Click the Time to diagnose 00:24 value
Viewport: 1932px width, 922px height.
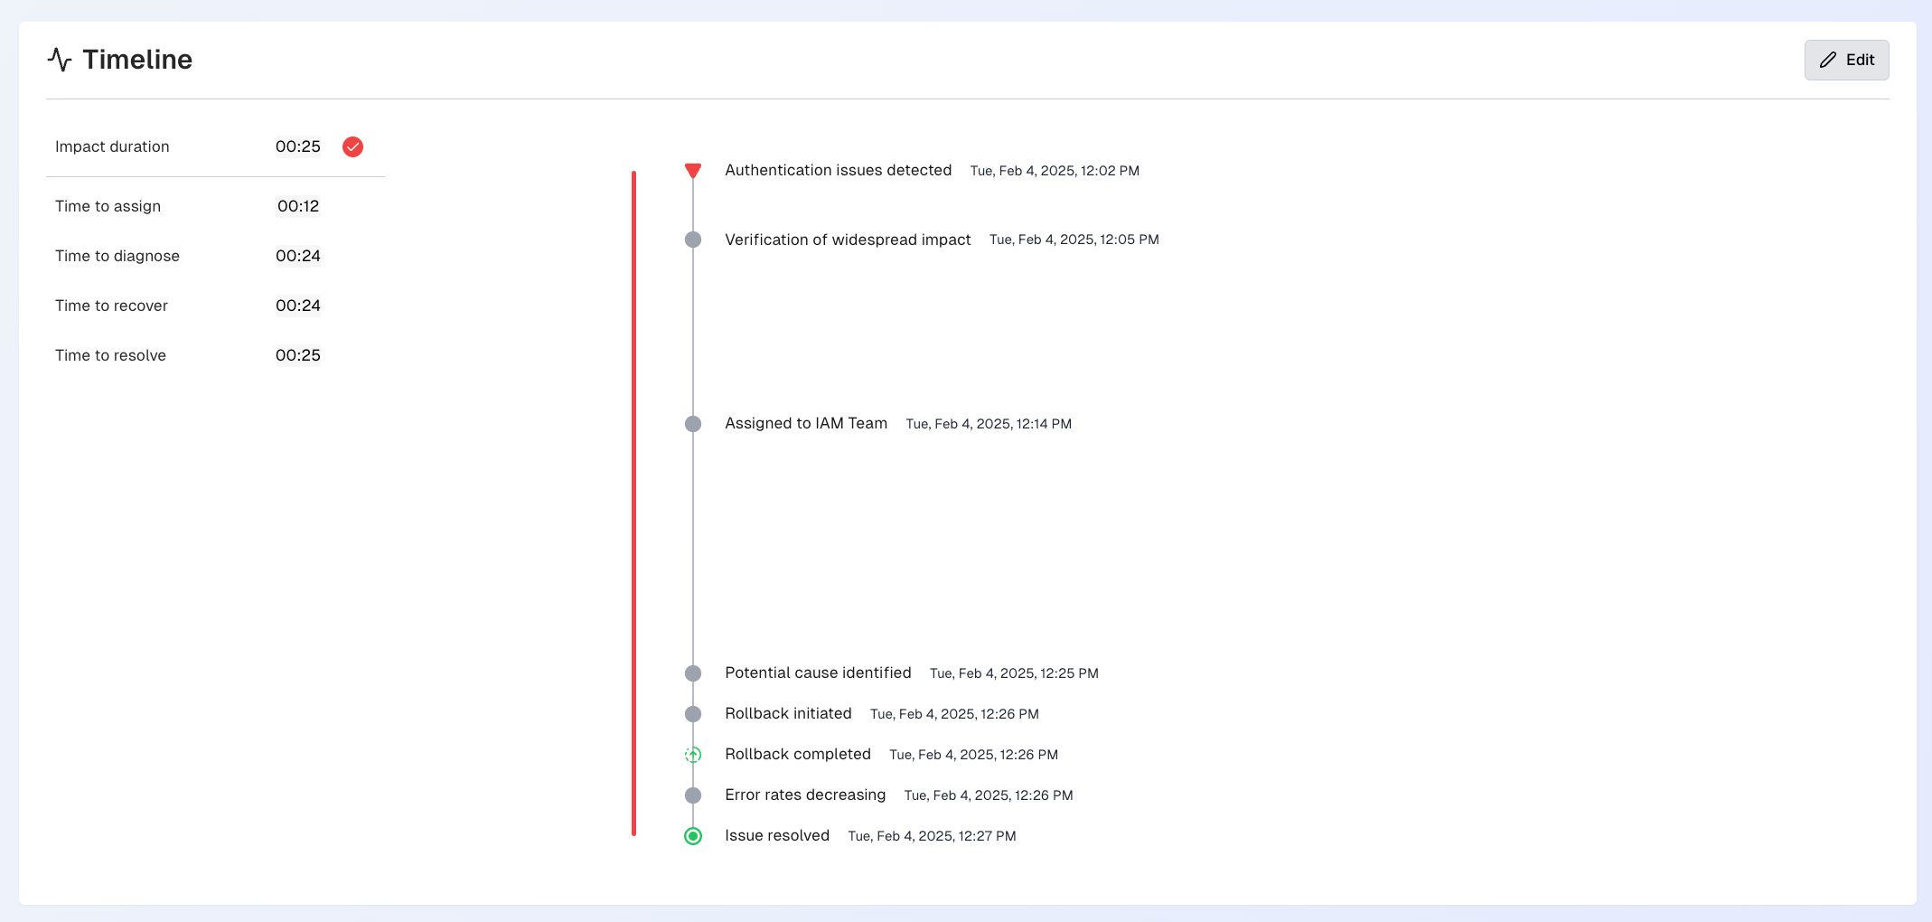click(298, 256)
